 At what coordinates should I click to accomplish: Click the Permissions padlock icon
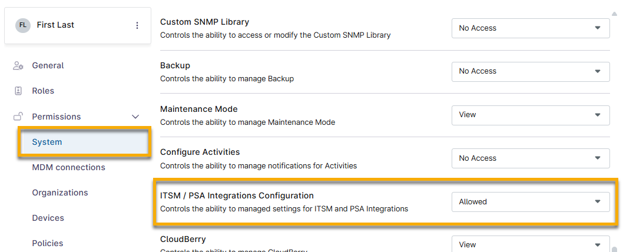click(x=18, y=117)
